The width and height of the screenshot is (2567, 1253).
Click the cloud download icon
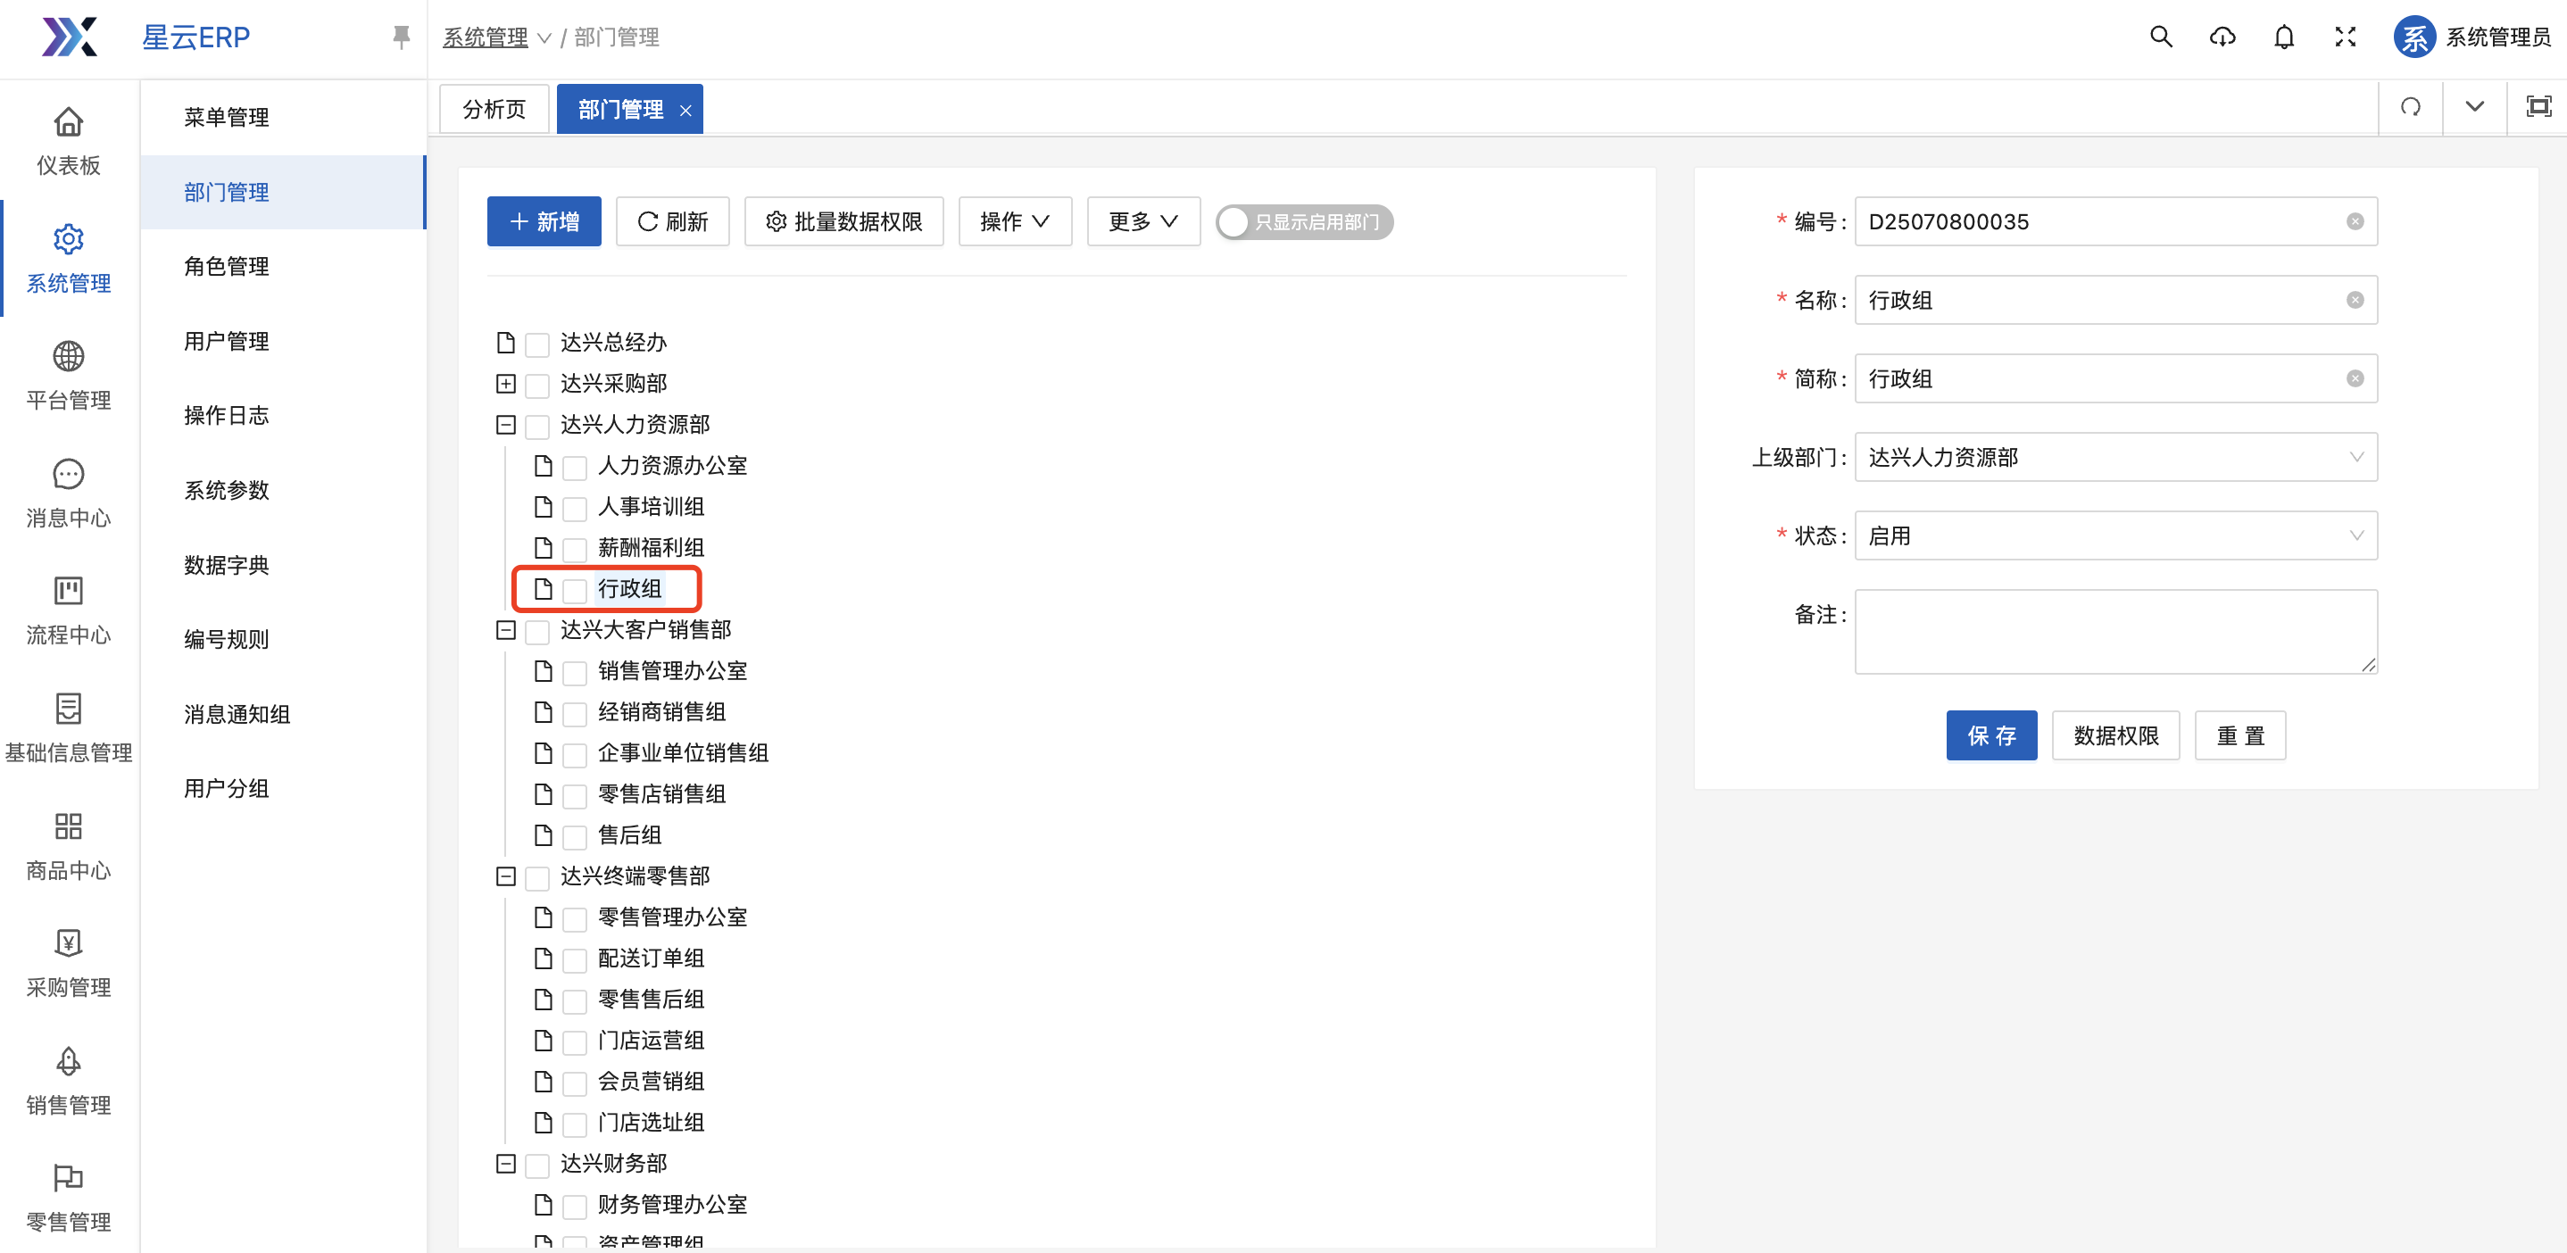click(2222, 37)
